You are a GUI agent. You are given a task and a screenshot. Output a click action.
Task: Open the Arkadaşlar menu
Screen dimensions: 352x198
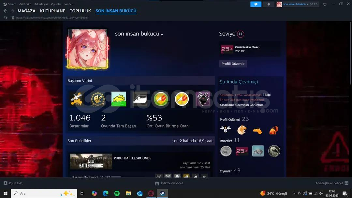point(41,4)
